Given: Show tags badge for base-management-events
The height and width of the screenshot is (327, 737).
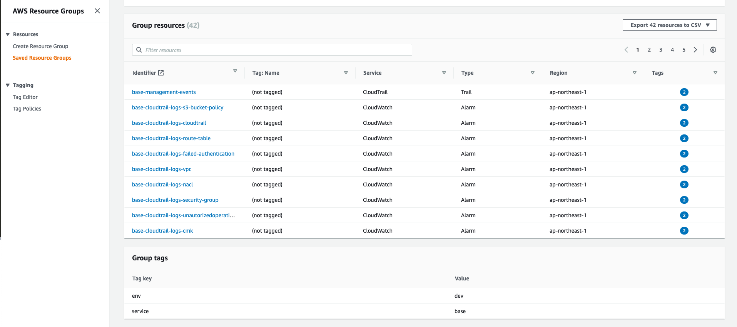Looking at the screenshot, I should pyautogui.click(x=684, y=92).
